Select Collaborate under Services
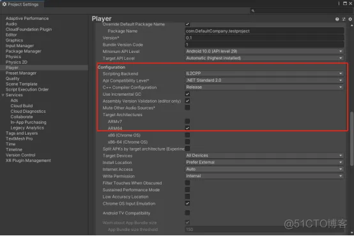 [x=22, y=117]
